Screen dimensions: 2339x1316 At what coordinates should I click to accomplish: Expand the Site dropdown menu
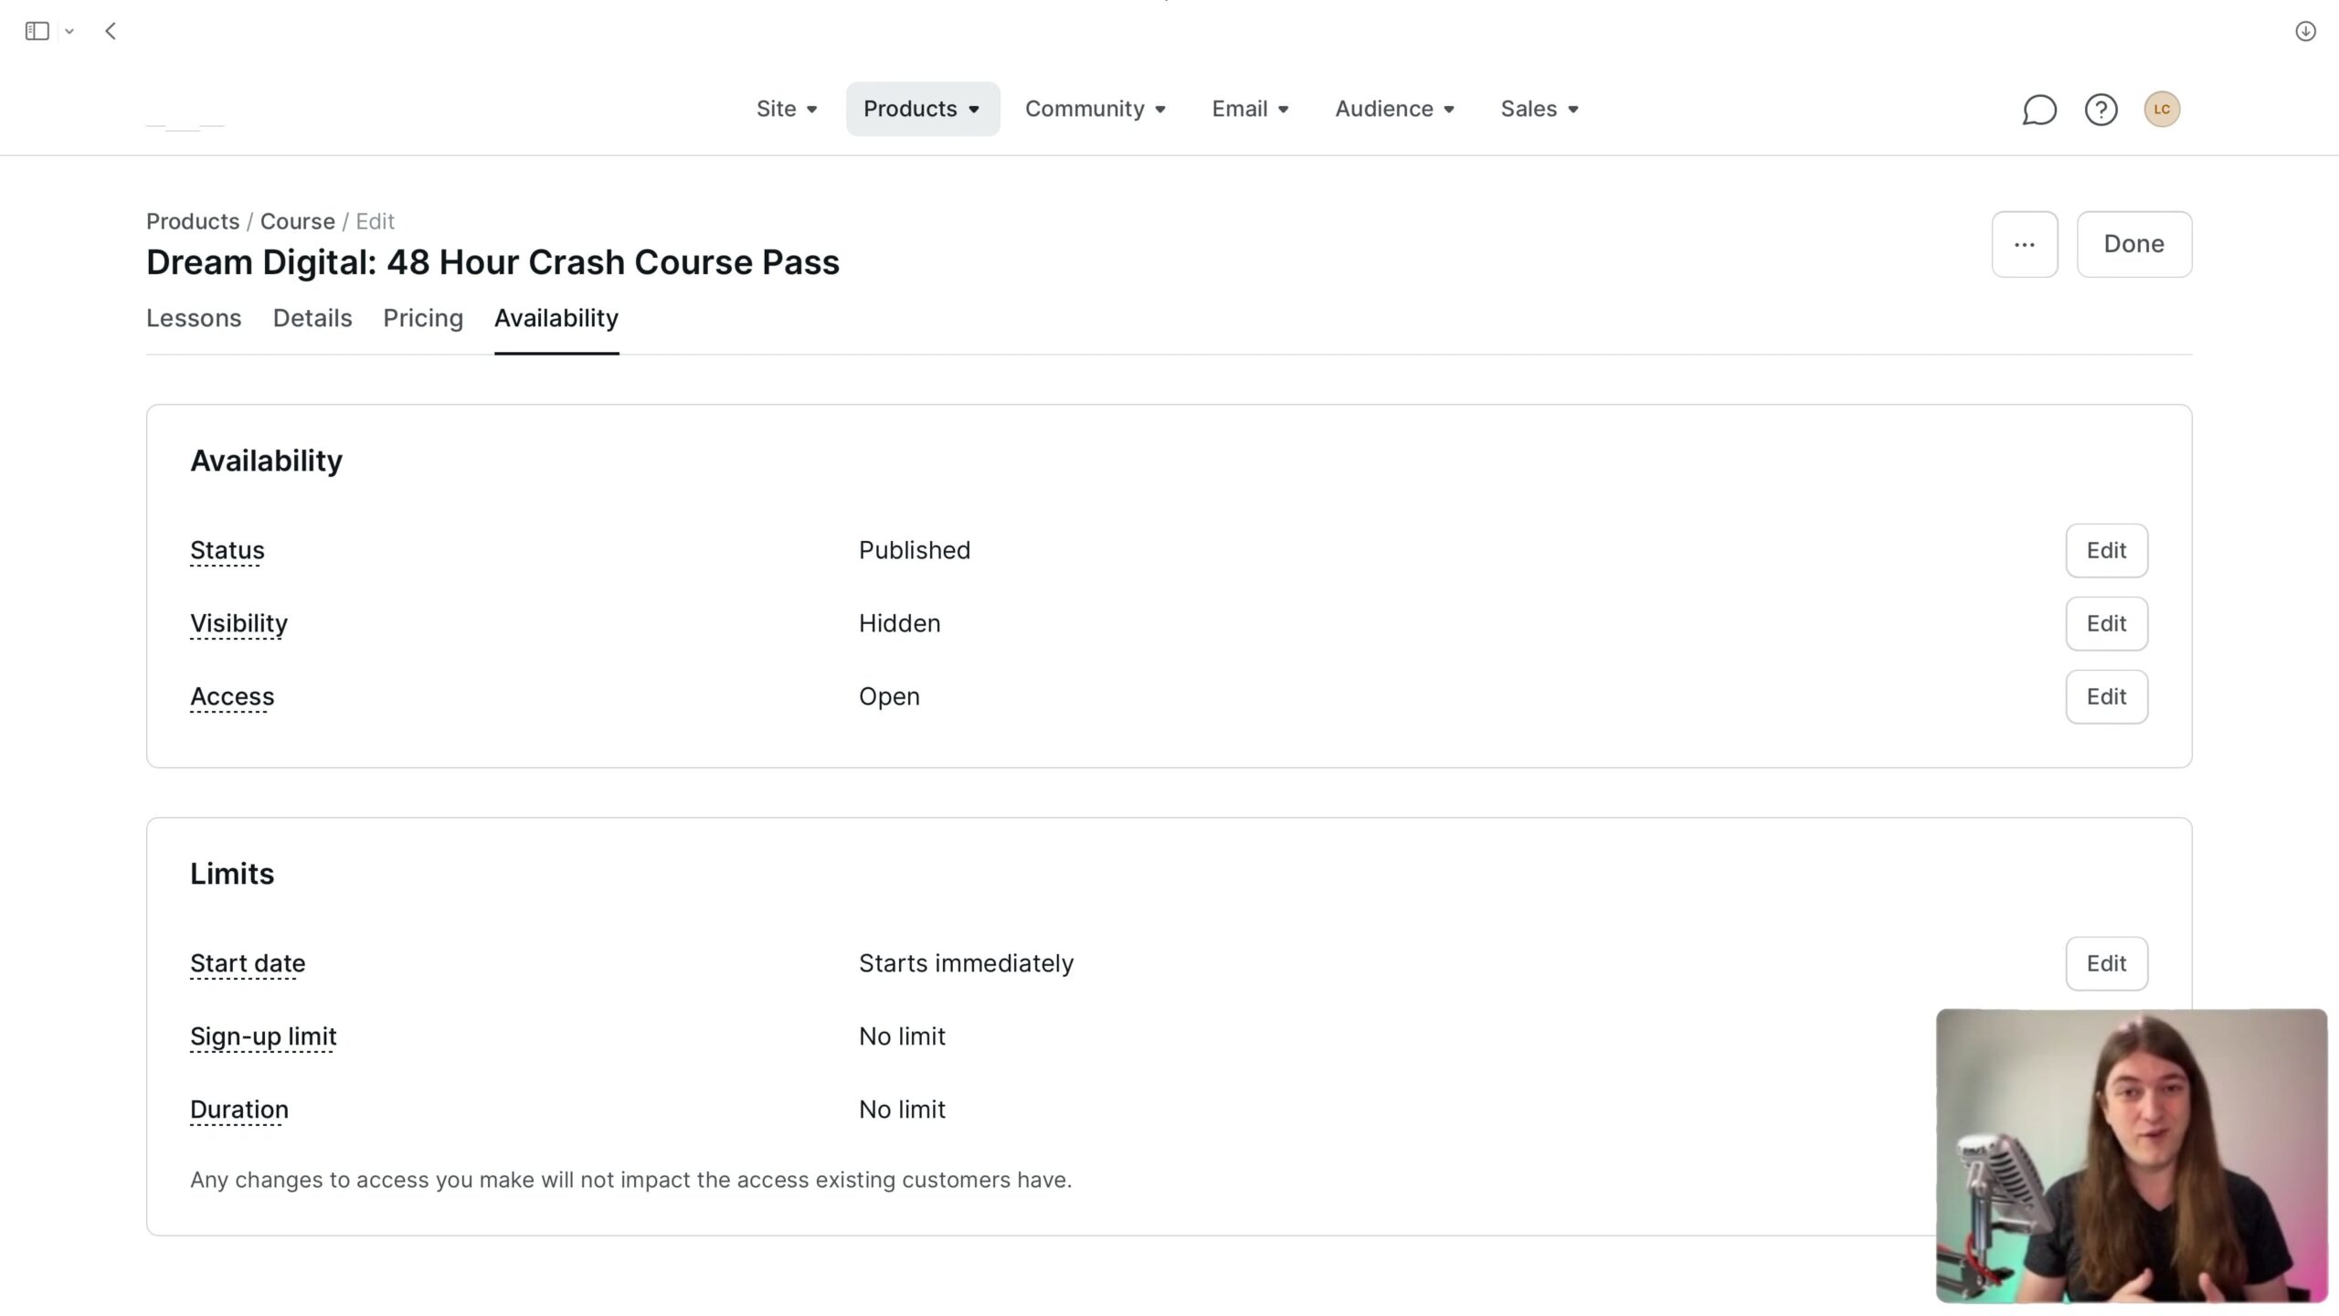coord(787,109)
